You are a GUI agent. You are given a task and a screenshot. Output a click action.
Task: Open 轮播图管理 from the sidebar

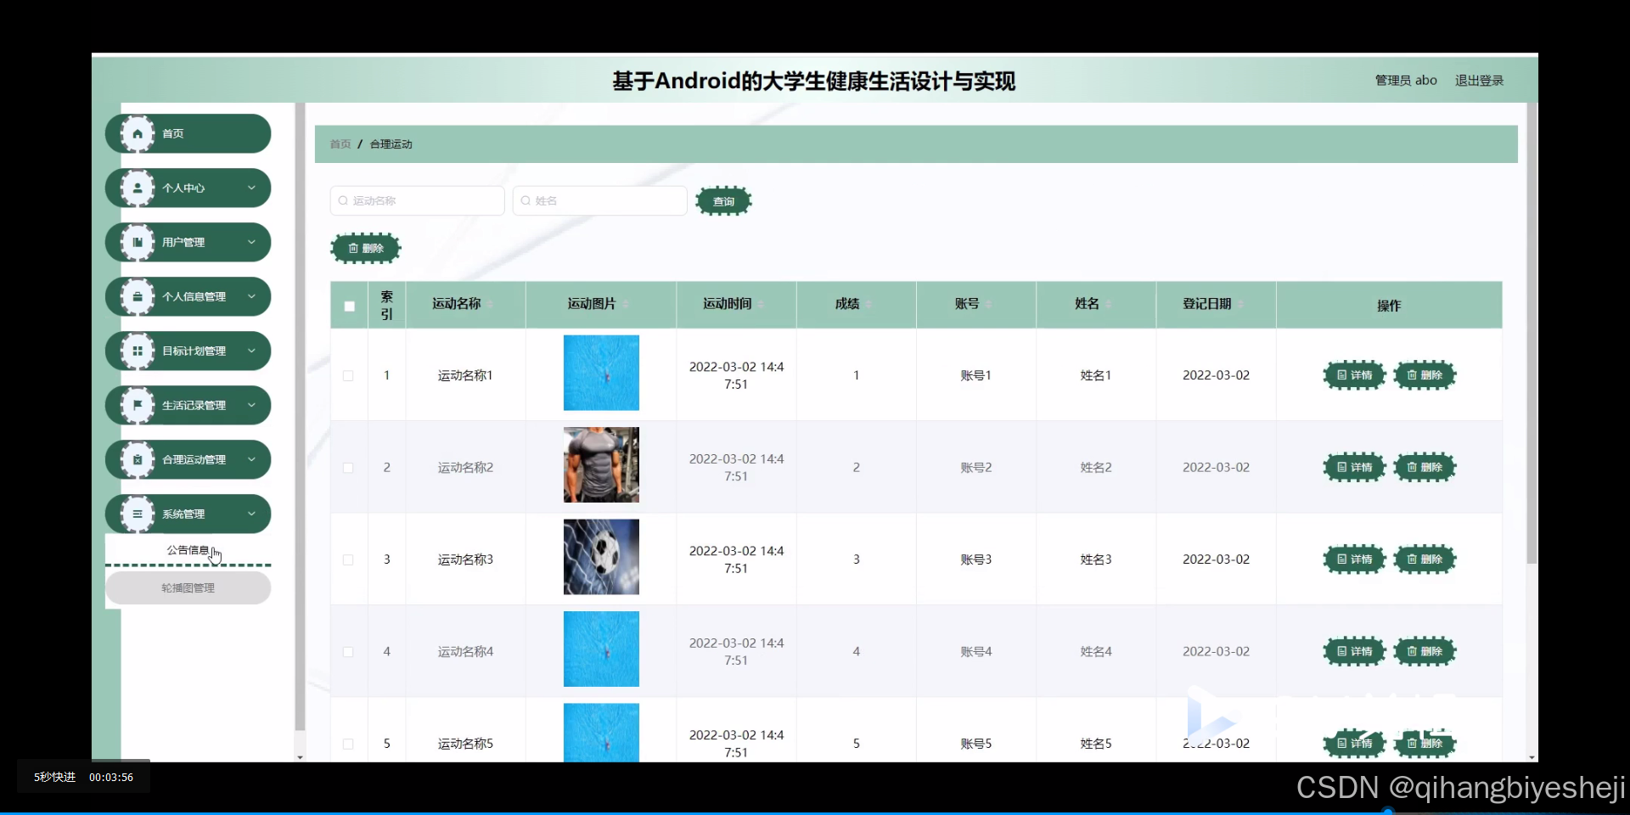click(x=188, y=587)
